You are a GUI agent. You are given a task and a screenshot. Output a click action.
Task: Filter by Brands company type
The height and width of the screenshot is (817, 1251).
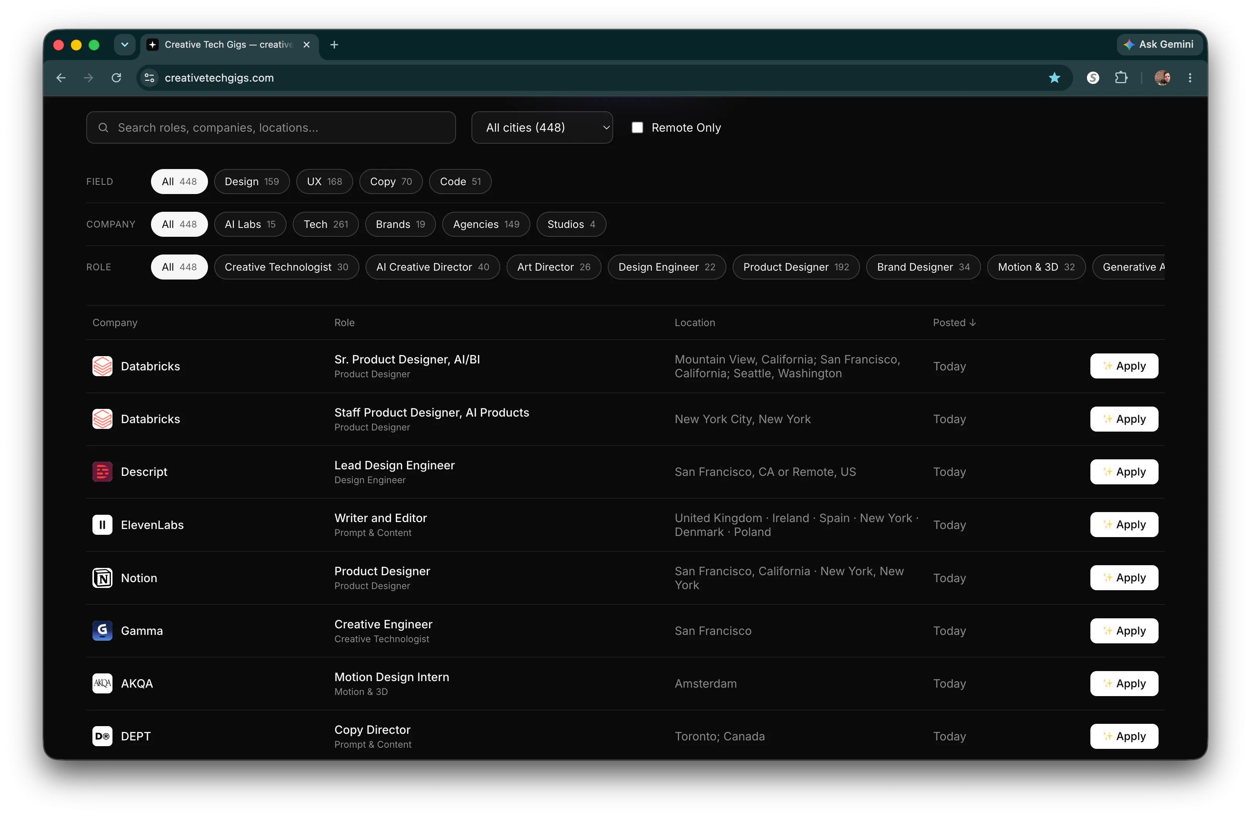coord(401,224)
